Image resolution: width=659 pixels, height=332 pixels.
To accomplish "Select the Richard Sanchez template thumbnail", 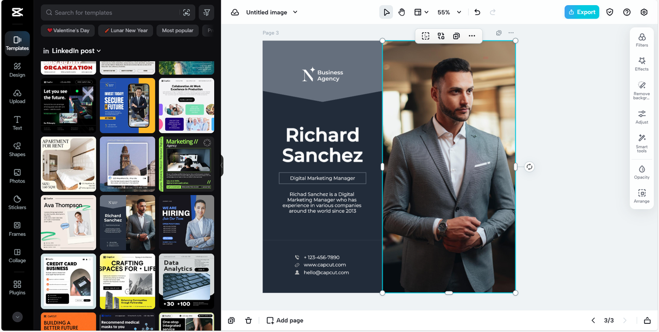I will (127, 223).
